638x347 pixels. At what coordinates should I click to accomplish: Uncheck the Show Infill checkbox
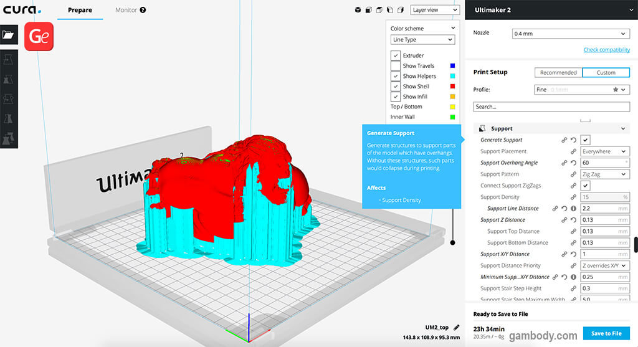(396, 97)
